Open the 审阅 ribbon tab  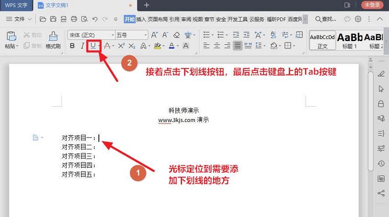pyautogui.click(x=186, y=19)
